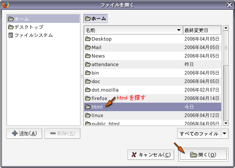Click the folder icon beside dot.mozilla

tap(88, 90)
